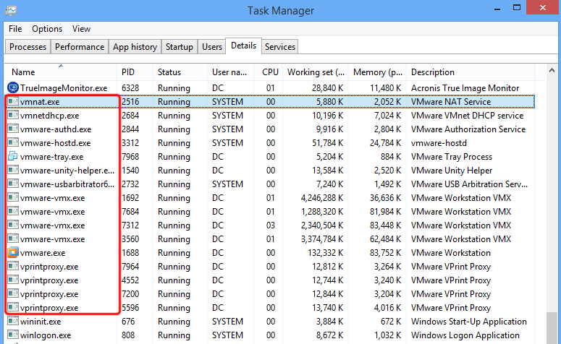Minimize the Task Manager window
This screenshot has width=561, height=344.
(x=497, y=8)
